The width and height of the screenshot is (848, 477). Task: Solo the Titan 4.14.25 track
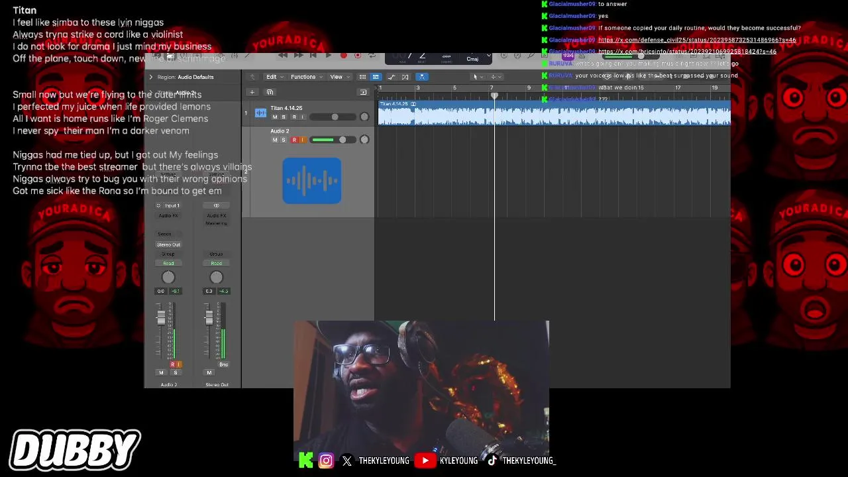click(x=284, y=117)
